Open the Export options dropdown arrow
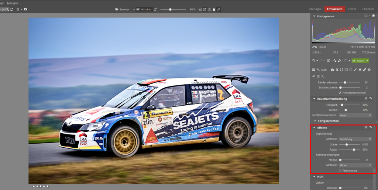 (367, 61)
